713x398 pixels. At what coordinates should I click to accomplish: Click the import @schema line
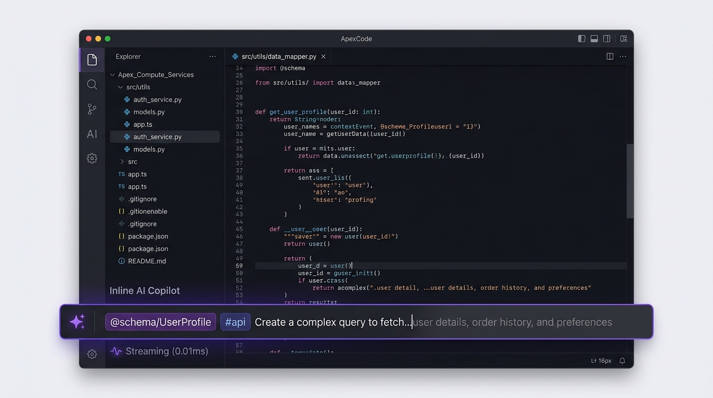pos(280,68)
